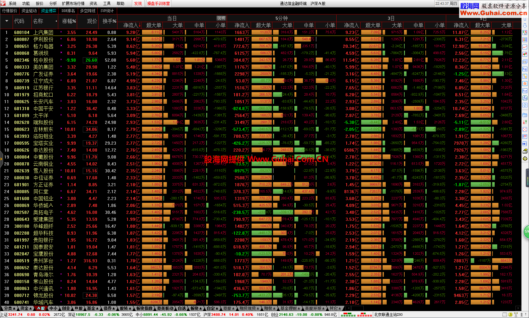529x318 pixels.
Task: Click the 说明 button
Action: 221,18
